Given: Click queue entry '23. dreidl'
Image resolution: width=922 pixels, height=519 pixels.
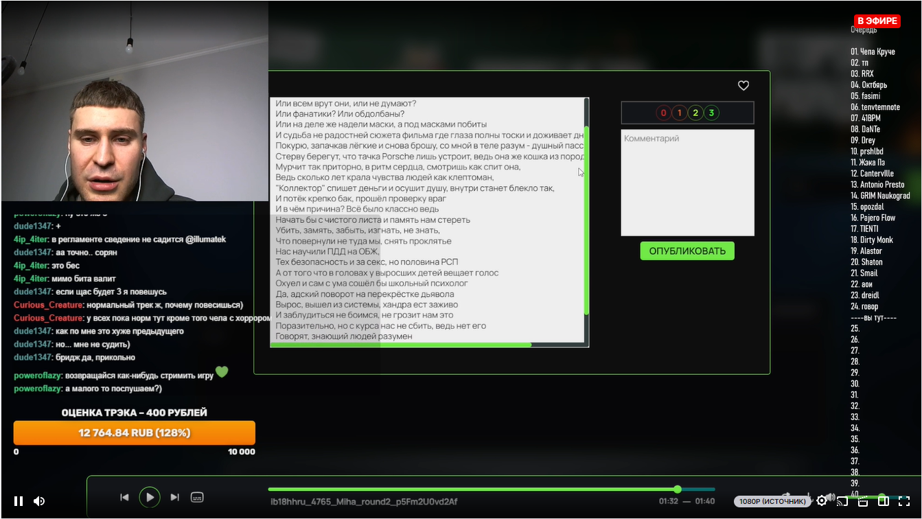Looking at the screenshot, I should tap(865, 295).
